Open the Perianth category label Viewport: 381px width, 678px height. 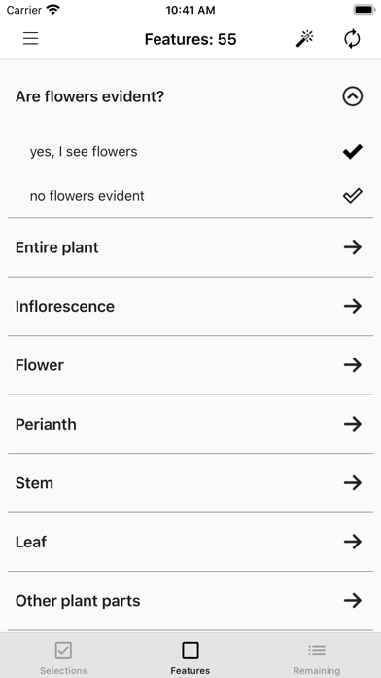click(x=46, y=424)
